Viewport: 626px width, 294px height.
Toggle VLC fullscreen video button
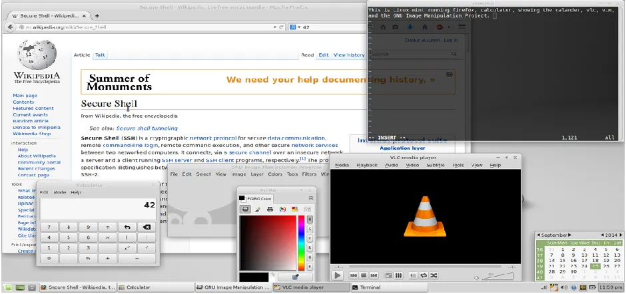click(x=388, y=275)
